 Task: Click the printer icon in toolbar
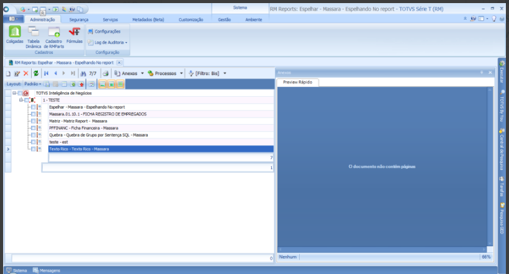106,74
